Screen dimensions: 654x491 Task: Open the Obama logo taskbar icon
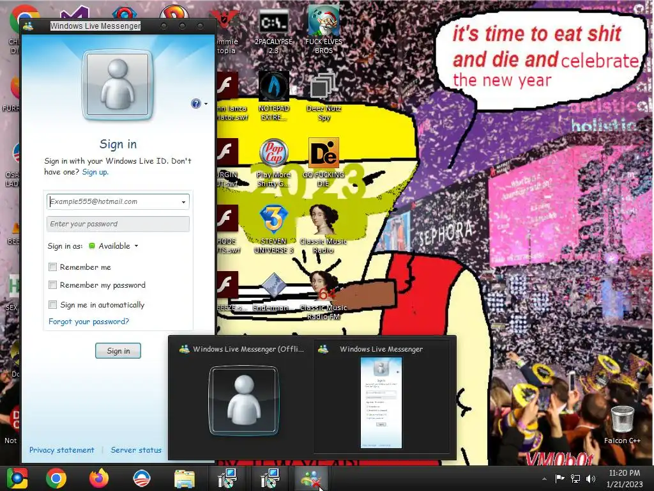[x=142, y=478]
